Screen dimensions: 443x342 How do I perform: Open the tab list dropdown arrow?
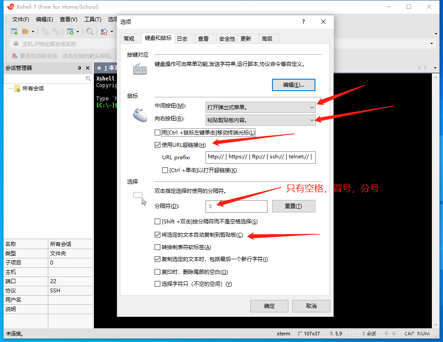click(435, 68)
